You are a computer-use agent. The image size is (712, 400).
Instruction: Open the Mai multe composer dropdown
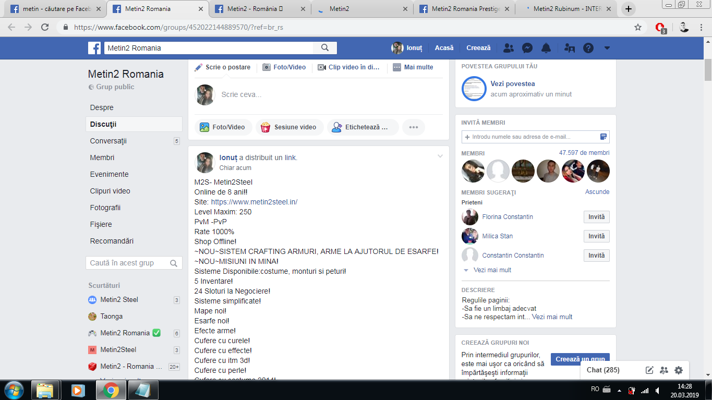pos(413,67)
